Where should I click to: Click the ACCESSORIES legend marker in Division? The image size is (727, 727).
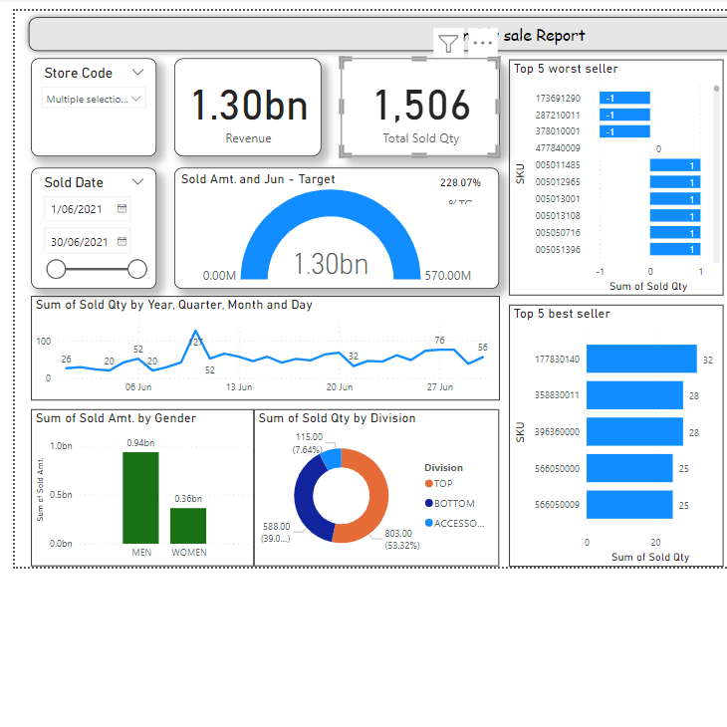tap(428, 523)
